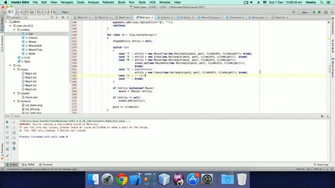The width and height of the screenshot is (335, 188).
Task: Click the yellow warning marker in editor stripe
Action: tap(329, 39)
